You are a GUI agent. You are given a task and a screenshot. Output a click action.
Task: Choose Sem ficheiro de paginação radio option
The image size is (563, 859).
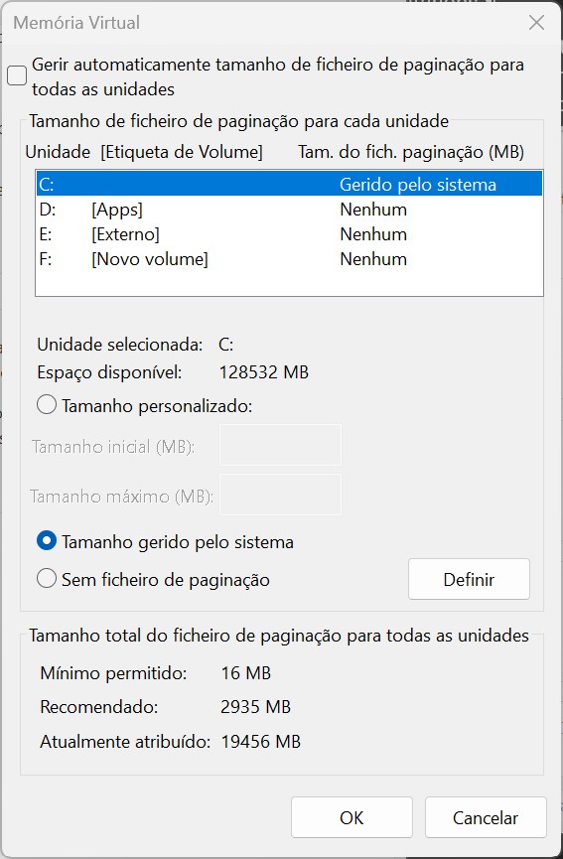click(x=47, y=579)
